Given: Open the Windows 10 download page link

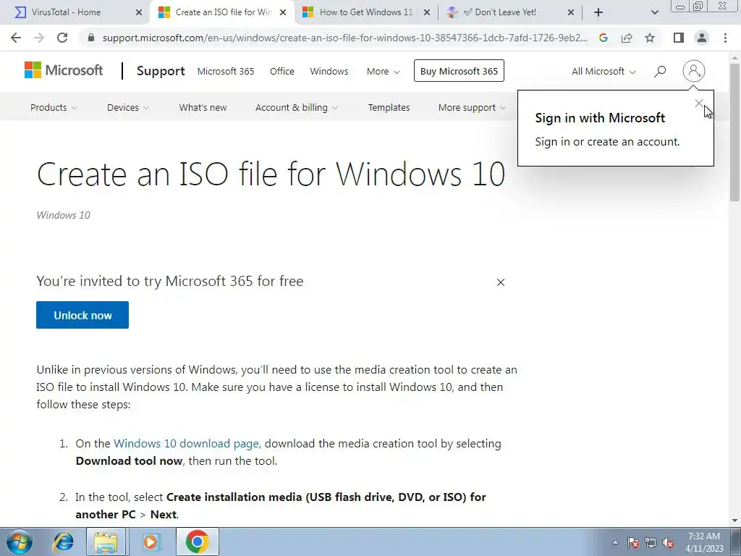Looking at the screenshot, I should (186, 444).
